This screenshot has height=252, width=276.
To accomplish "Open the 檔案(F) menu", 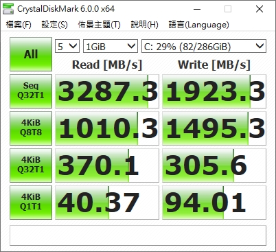I will [x=19, y=25].
